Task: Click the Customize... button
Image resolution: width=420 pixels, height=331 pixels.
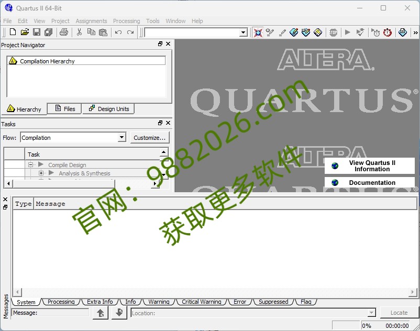Action: pos(150,138)
